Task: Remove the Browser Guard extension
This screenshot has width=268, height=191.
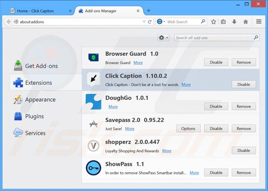Action: tap(244, 62)
